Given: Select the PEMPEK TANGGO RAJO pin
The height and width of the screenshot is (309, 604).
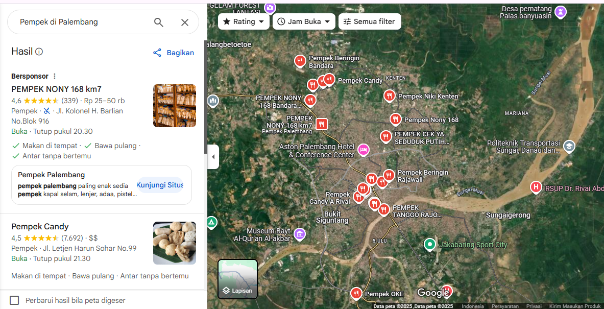Looking at the screenshot, I should [x=383, y=209].
